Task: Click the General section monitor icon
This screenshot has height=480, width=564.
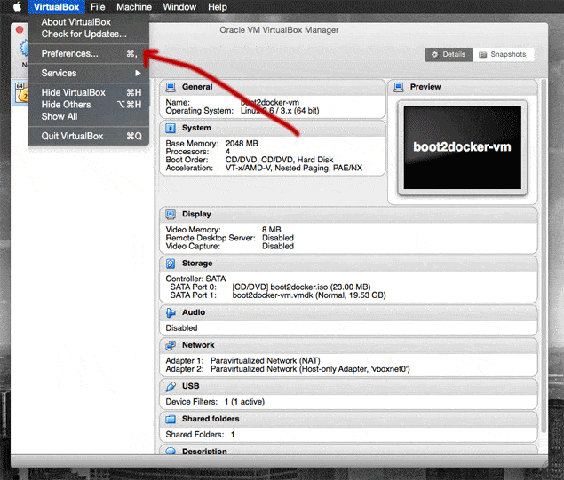Action: [x=171, y=87]
